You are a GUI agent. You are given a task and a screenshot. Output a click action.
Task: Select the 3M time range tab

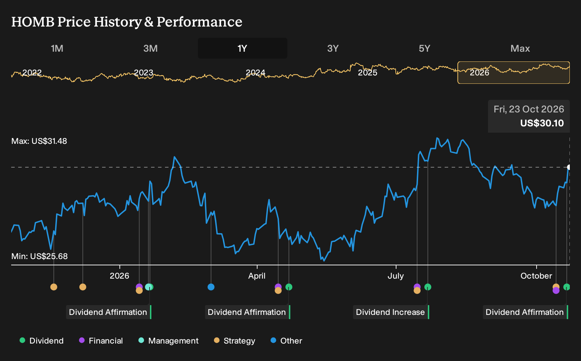[x=150, y=48]
